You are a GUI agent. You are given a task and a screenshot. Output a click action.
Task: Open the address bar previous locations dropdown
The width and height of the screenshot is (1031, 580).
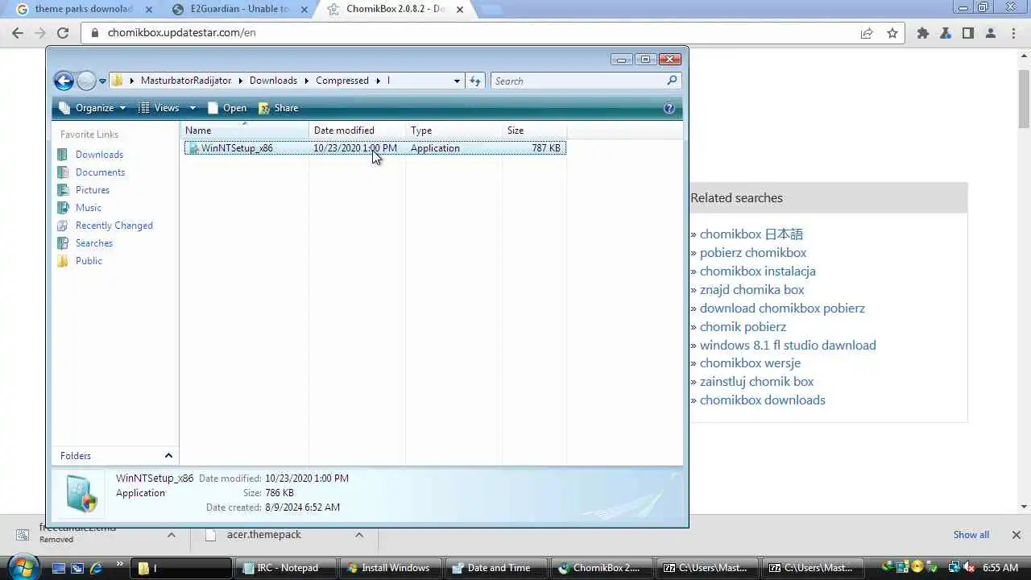tap(457, 81)
